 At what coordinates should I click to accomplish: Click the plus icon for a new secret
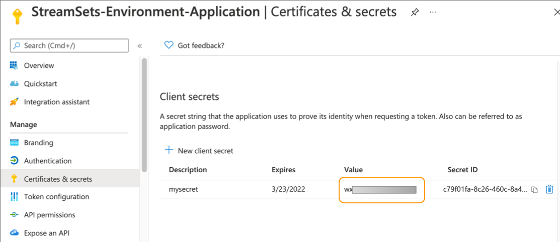(168, 150)
